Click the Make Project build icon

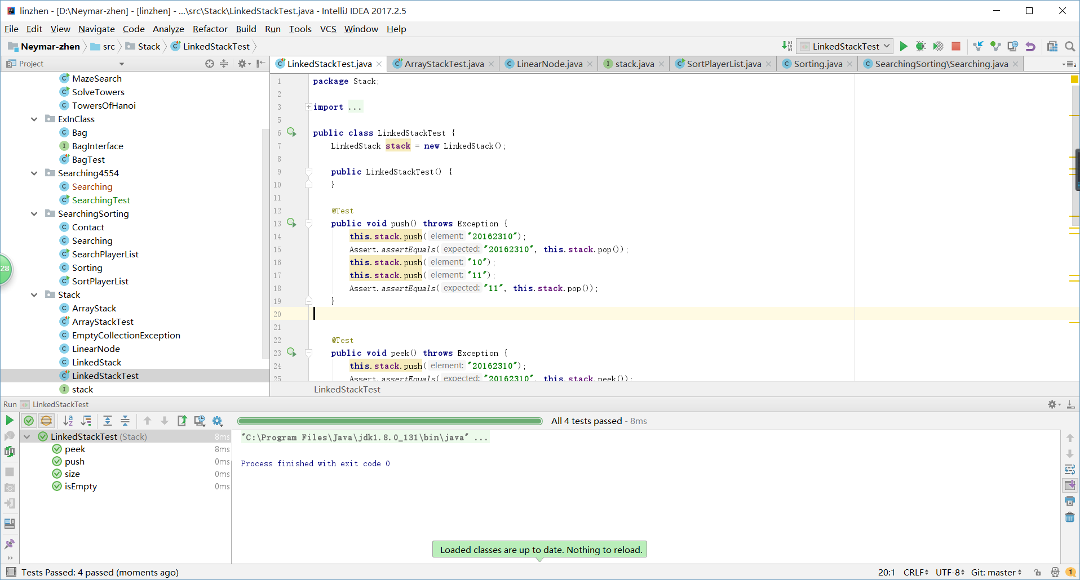click(x=787, y=46)
